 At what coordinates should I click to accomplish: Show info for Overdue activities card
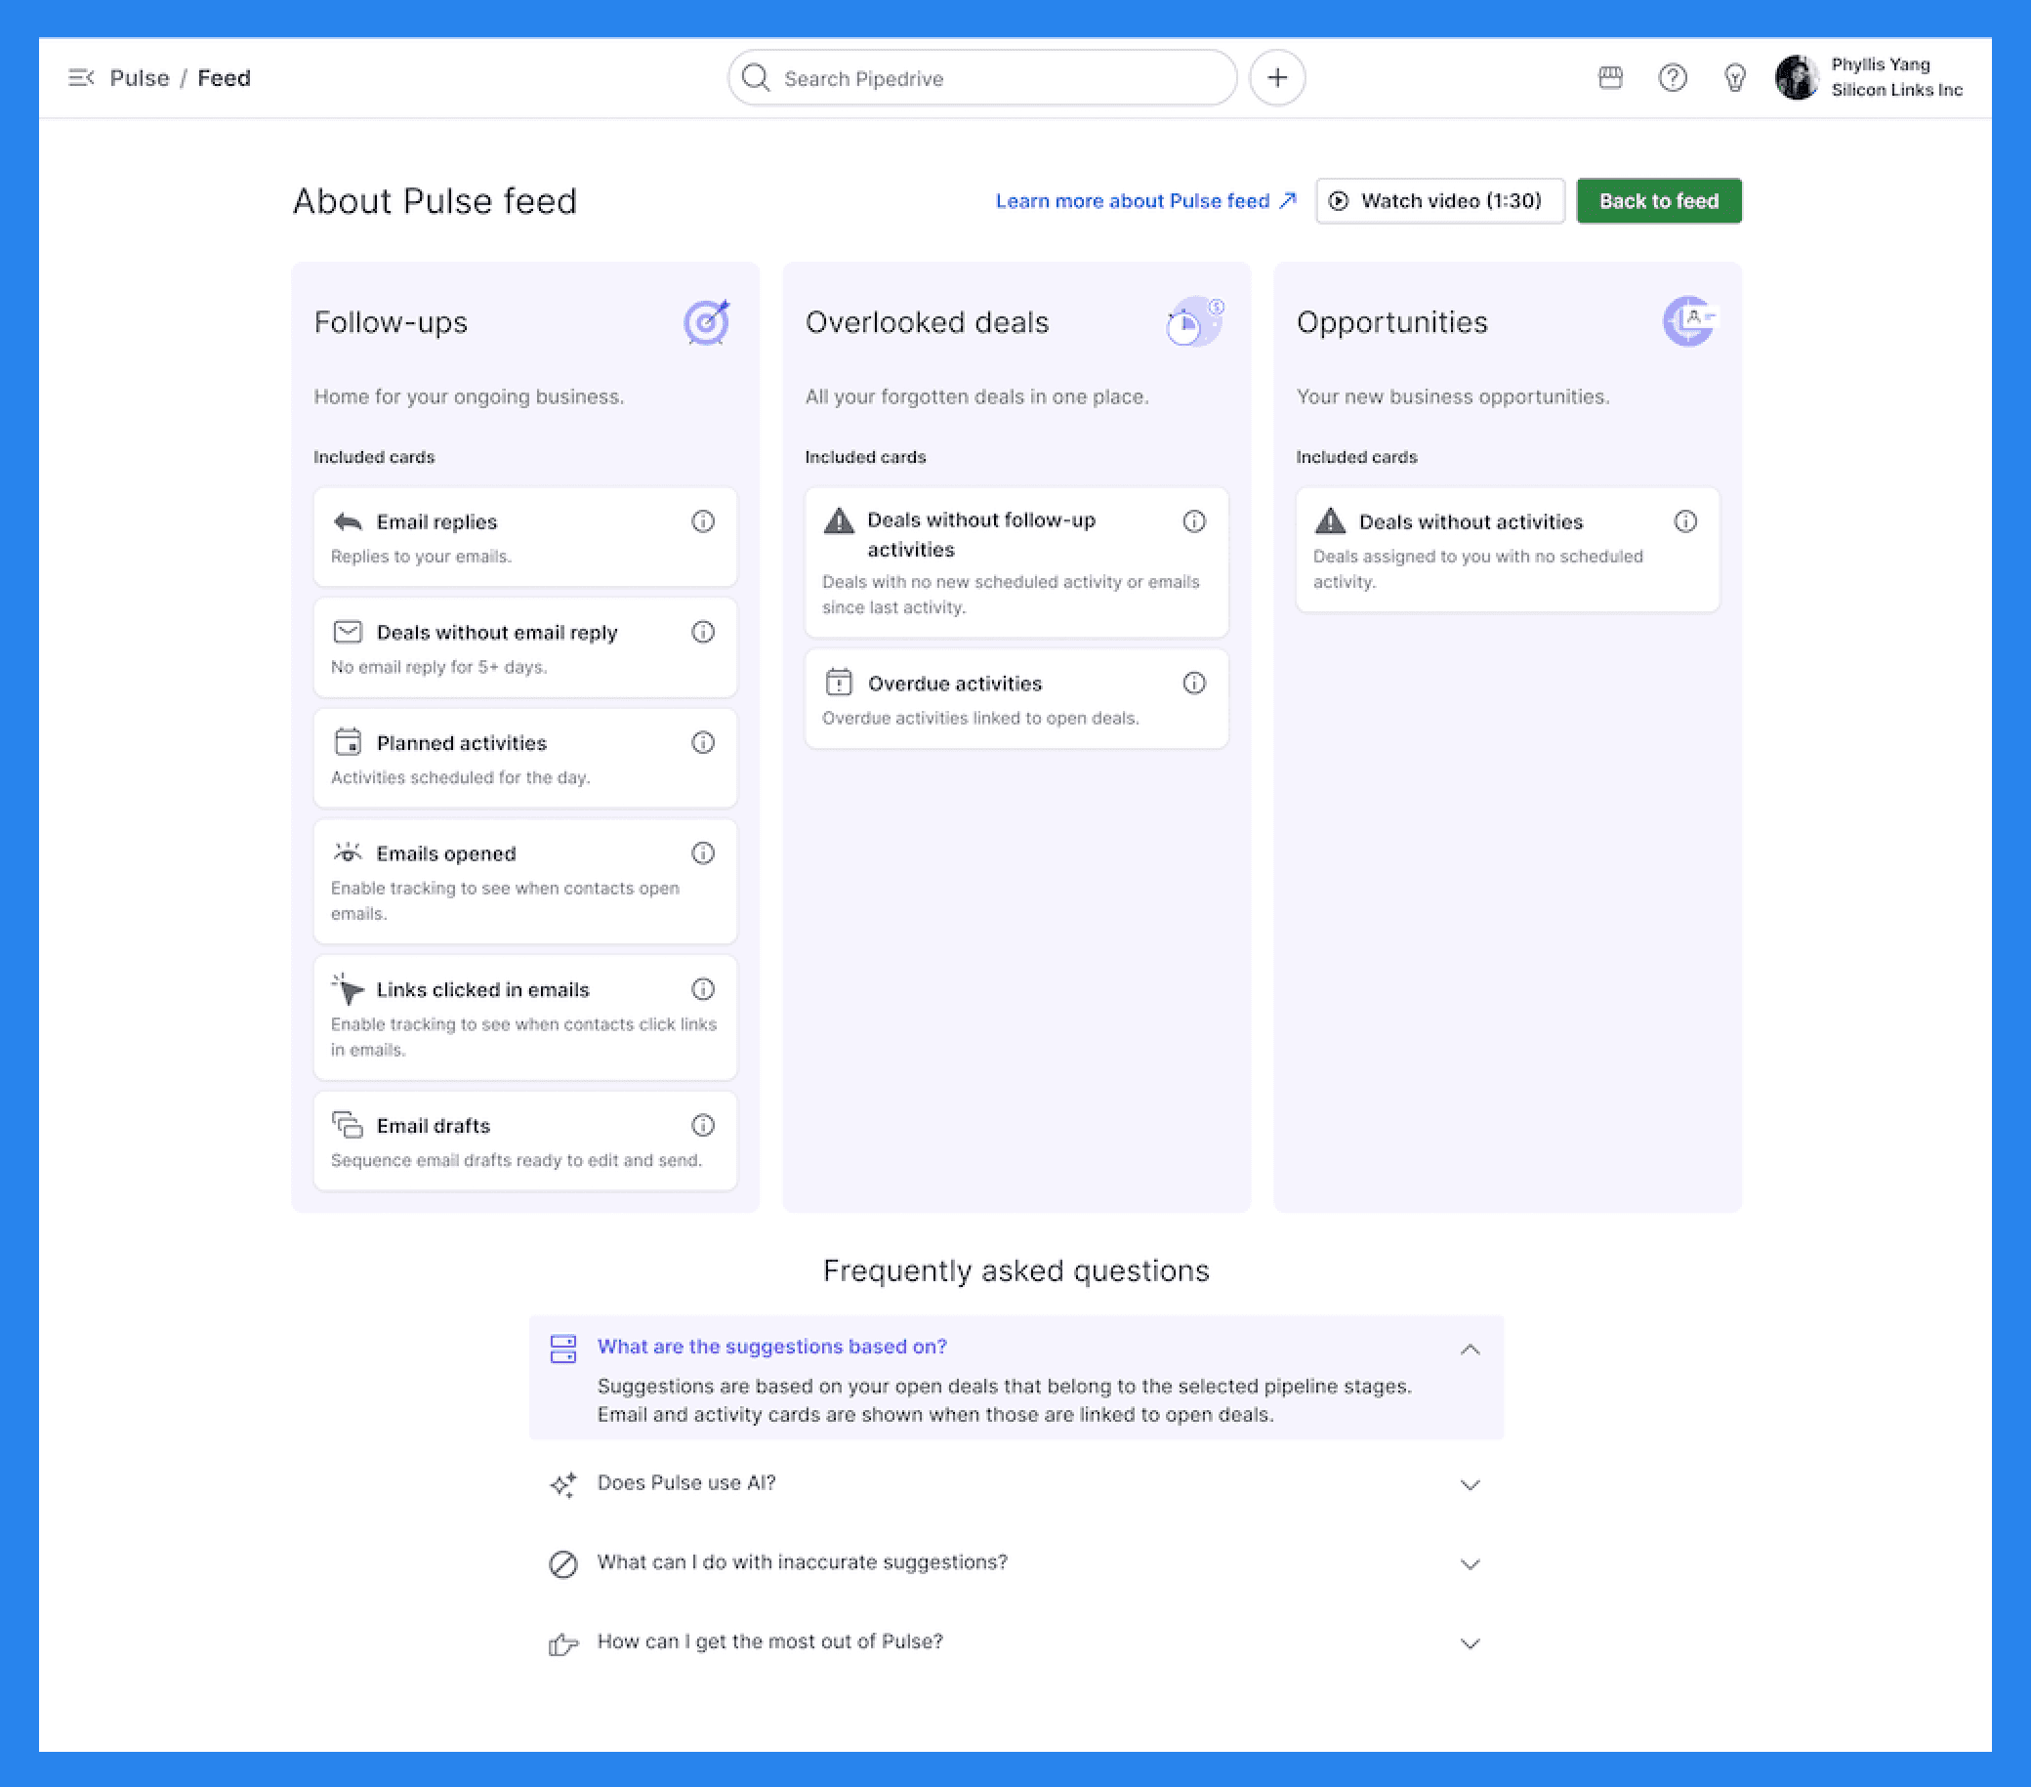pyautogui.click(x=1194, y=683)
